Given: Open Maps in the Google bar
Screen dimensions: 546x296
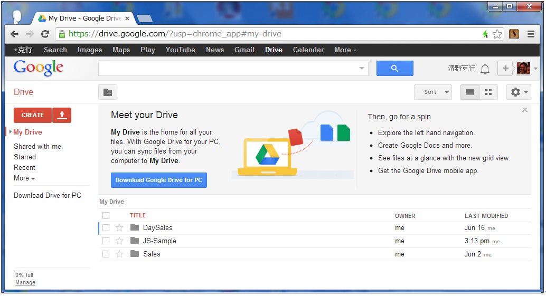Looking at the screenshot, I should click(121, 50).
